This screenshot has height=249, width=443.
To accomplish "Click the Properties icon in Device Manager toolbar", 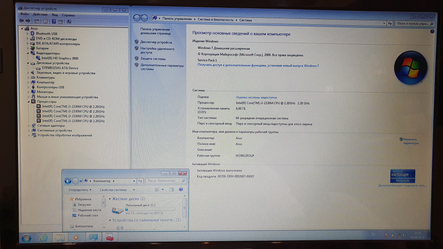I will (x=45, y=21).
